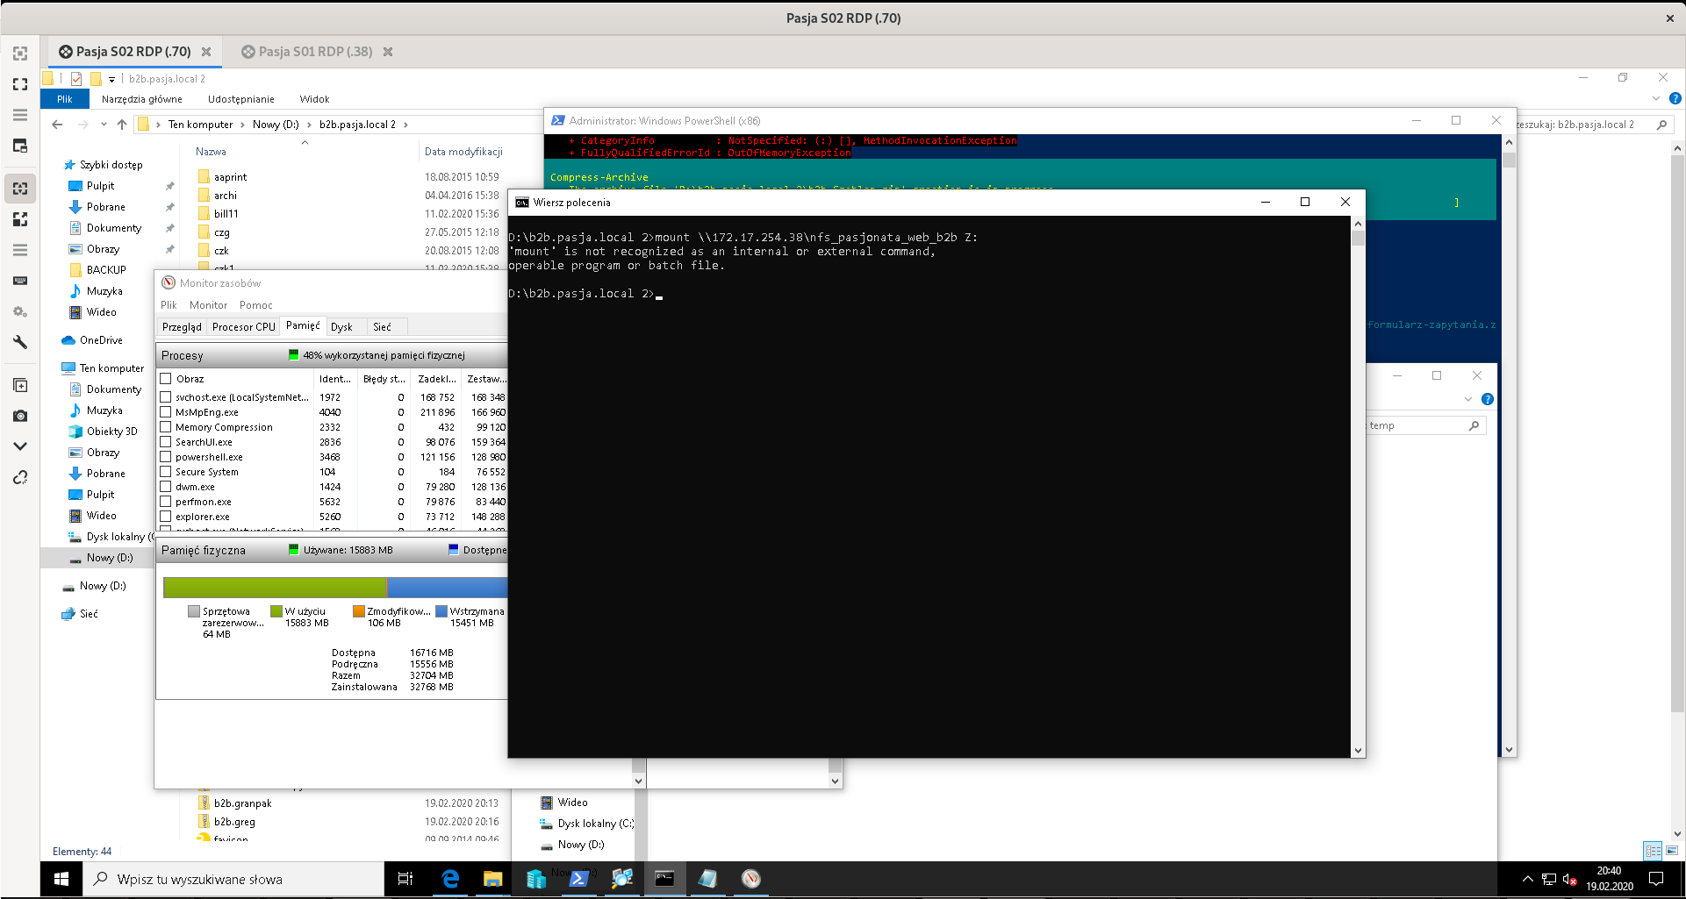Collapse the Pamięć fizyczna section header
The image size is (1686, 899).
pos(332,550)
